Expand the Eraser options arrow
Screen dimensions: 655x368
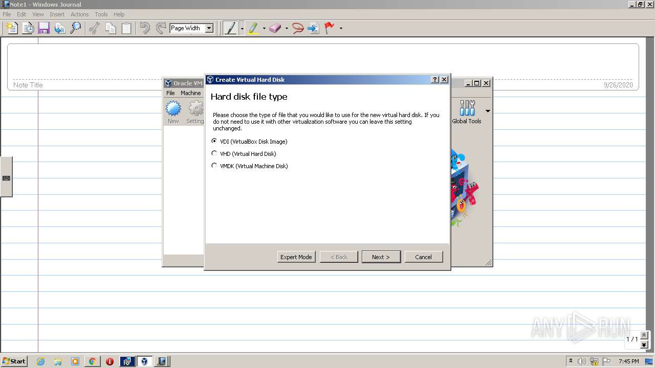pos(287,29)
